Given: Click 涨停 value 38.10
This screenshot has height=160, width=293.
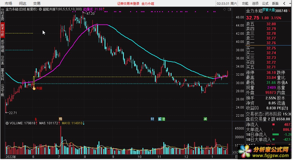Looking at the screenshot, I should (x=271, y=73).
